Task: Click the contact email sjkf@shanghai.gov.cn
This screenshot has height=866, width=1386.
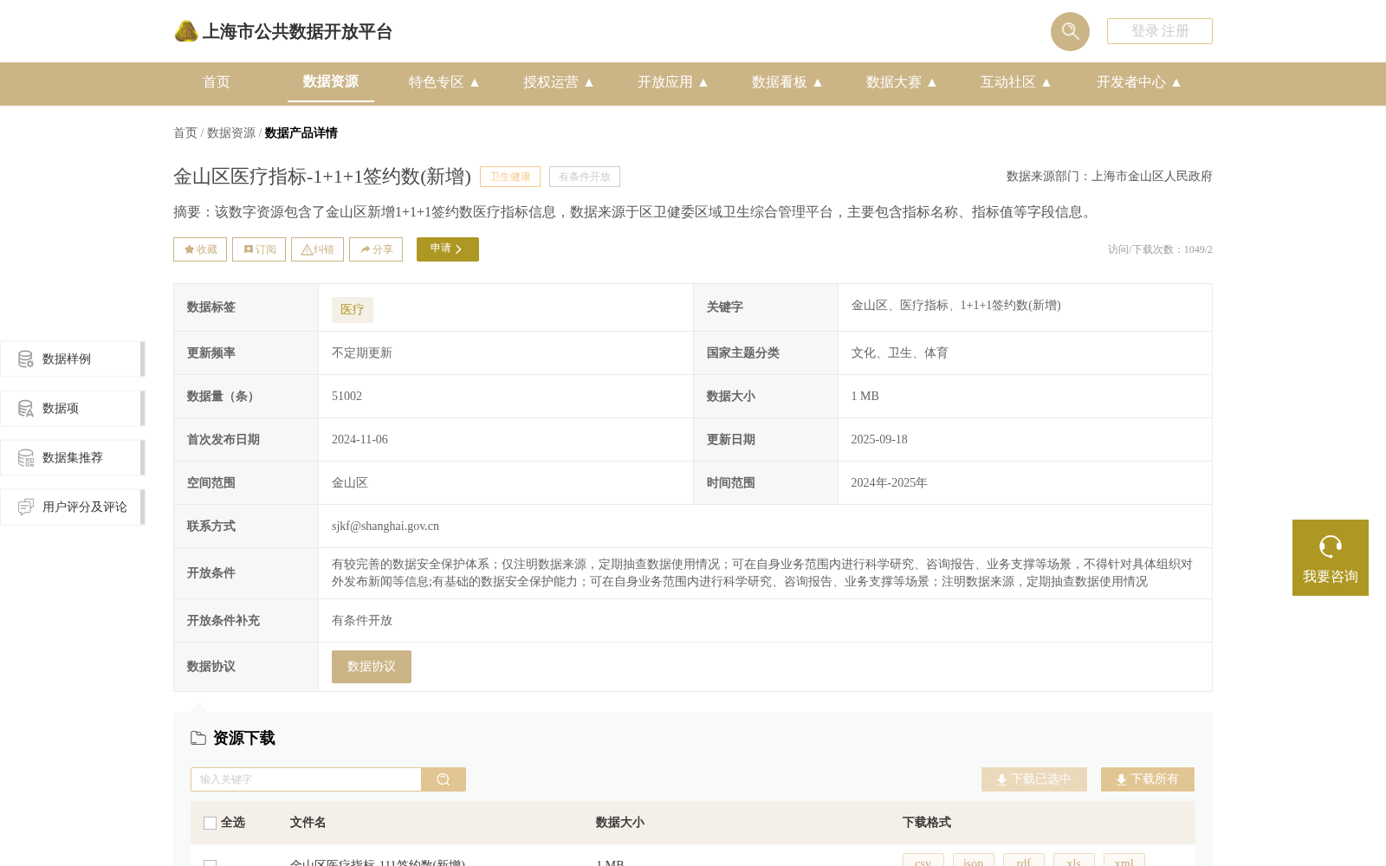Action: pos(385,526)
